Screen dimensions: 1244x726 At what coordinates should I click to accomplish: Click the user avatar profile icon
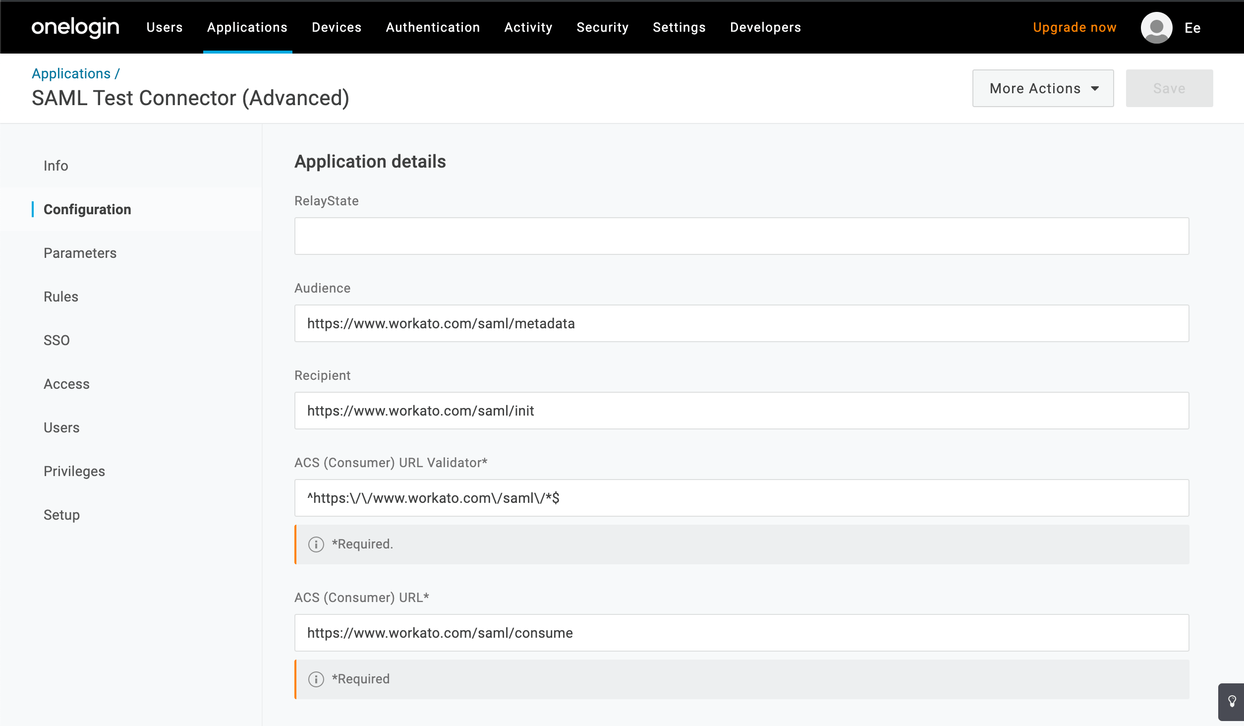(1157, 27)
